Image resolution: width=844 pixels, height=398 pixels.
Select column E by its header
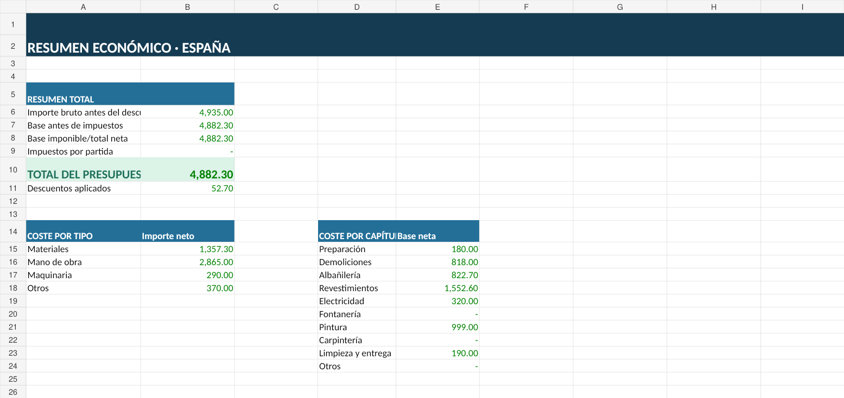[437, 7]
